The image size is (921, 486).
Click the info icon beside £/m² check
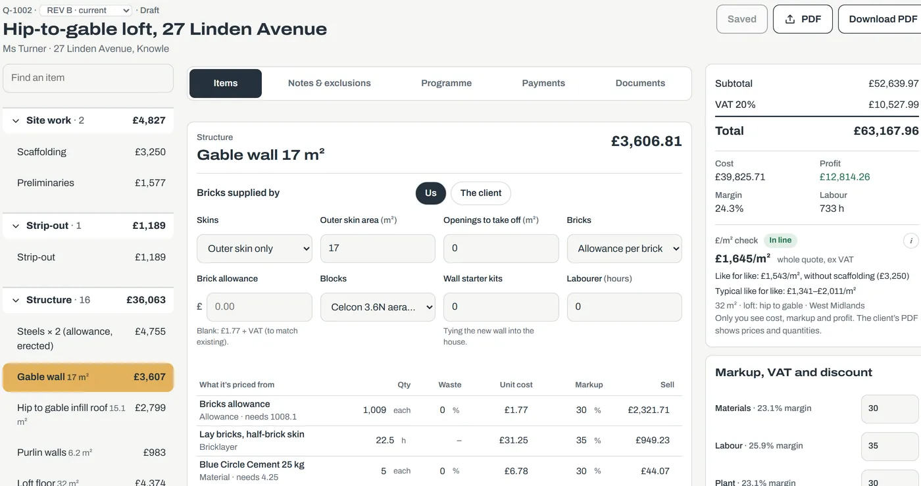pyautogui.click(x=910, y=241)
